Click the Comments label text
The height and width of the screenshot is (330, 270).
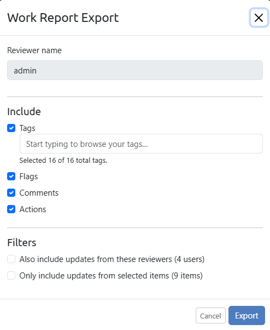pos(39,193)
